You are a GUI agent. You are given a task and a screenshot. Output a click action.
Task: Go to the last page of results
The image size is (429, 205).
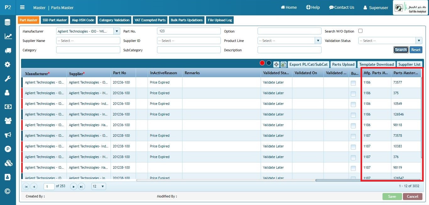[x=81, y=187]
